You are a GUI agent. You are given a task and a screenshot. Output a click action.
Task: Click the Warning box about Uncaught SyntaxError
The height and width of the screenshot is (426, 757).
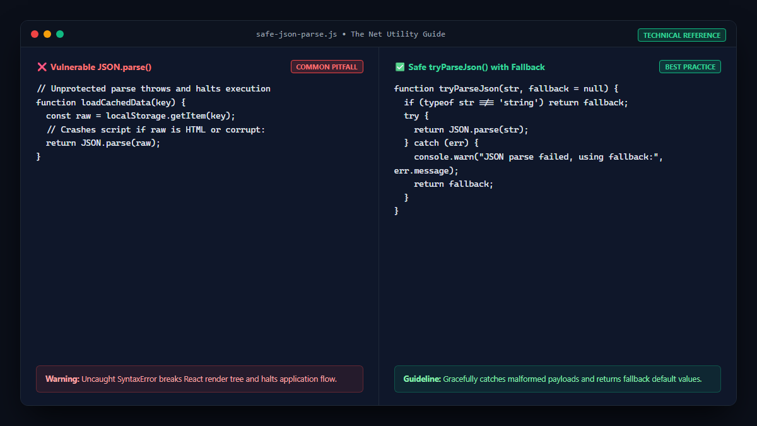pos(199,379)
